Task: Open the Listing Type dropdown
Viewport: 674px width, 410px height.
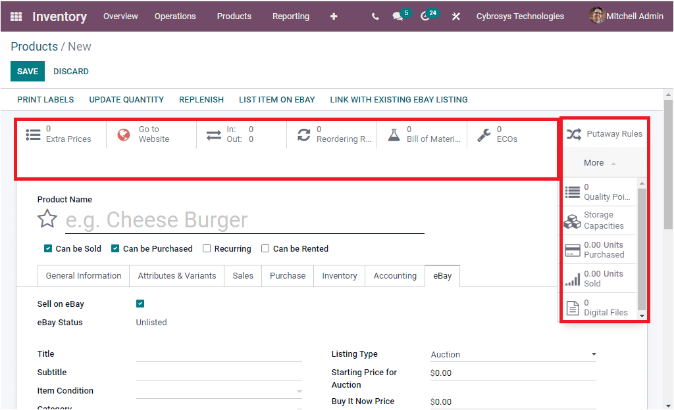Action: 513,354
